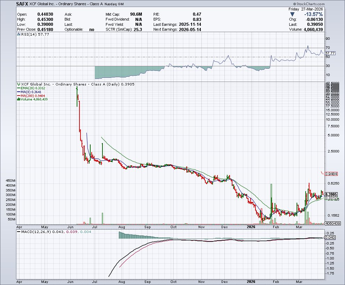
Task: Click the price chart title XCF Global Inc. (Daily)
Action: click(77, 84)
